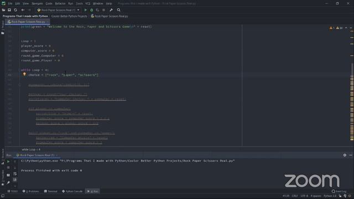
Task: Toggle the Run tool window button
Action: tap(92, 191)
